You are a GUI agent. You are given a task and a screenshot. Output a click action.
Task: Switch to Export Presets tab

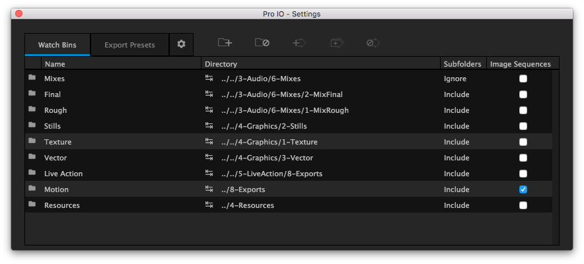(129, 45)
